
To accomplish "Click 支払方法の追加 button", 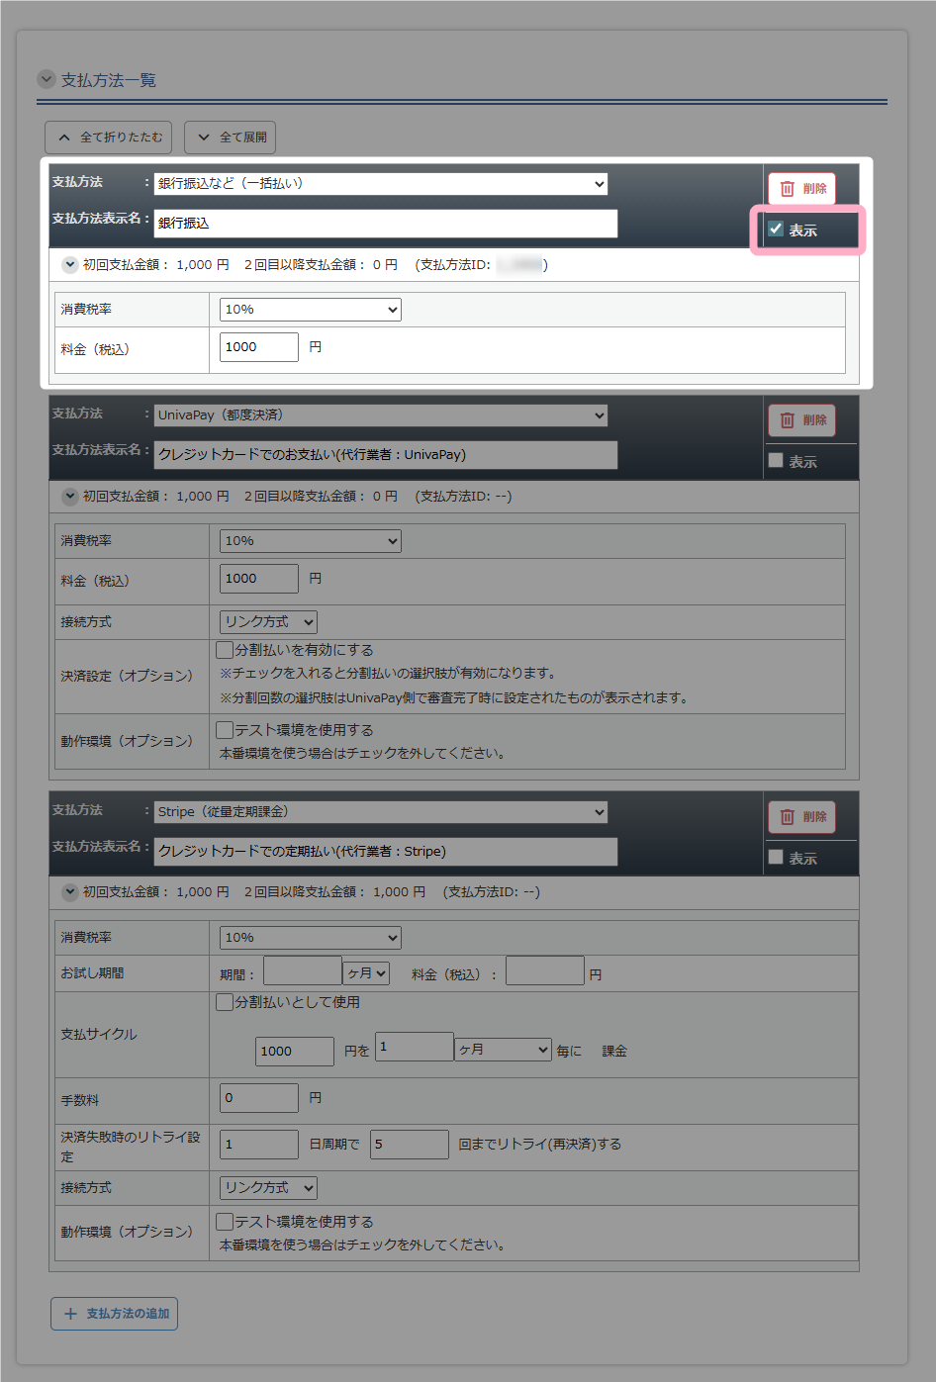I will [115, 1314].
